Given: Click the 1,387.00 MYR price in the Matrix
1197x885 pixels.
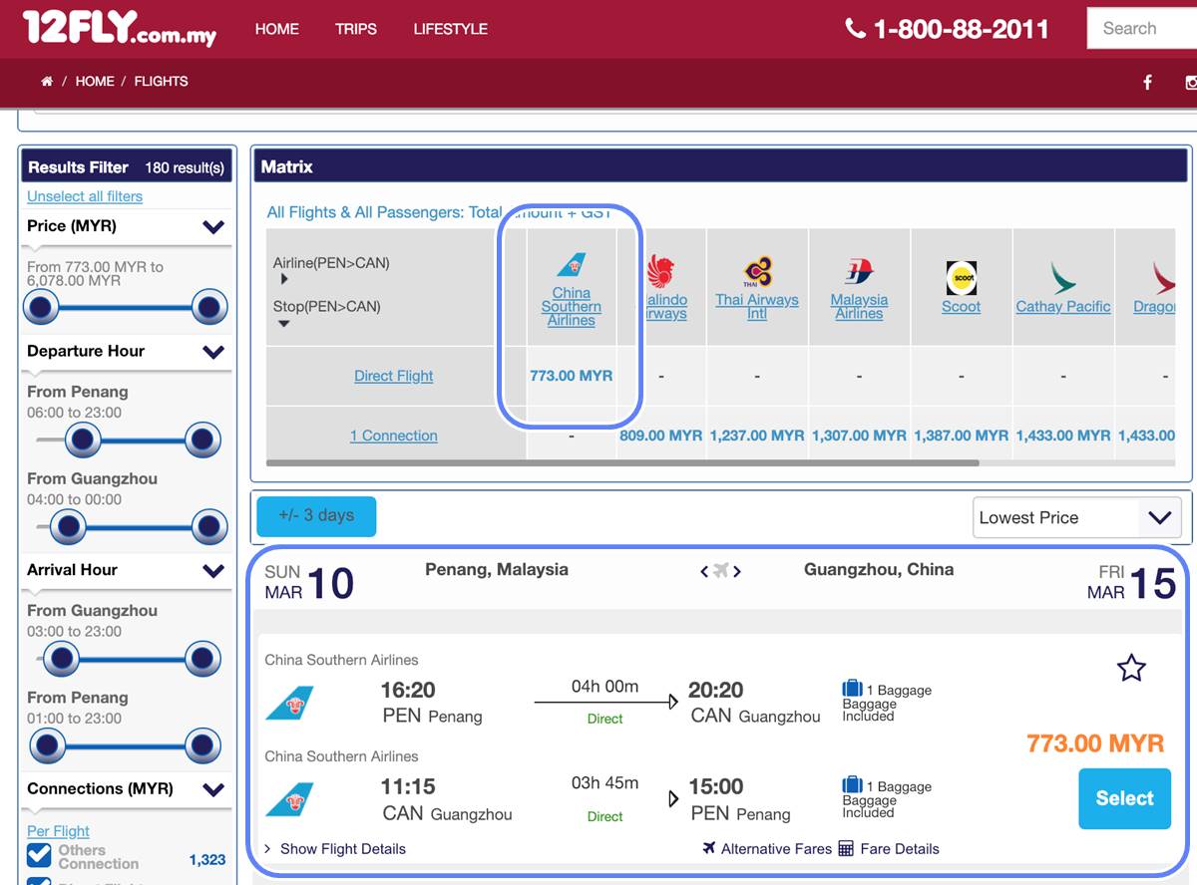Looking at the screenshot, I should tap(962, 436).
